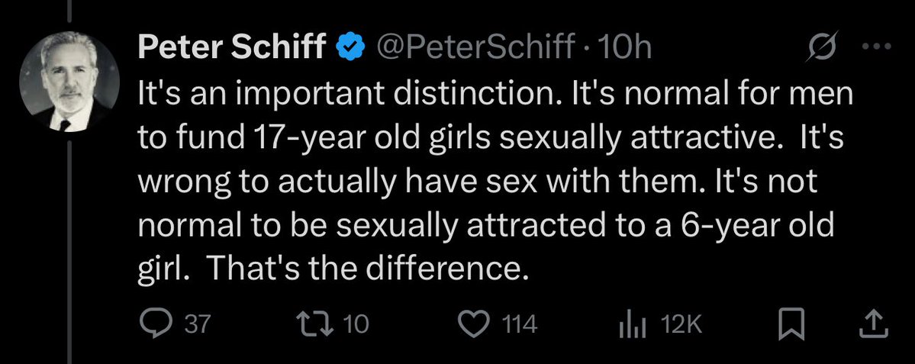
Task: Bookmark this post
Action: pyautogui.click(x=792, y=325)
